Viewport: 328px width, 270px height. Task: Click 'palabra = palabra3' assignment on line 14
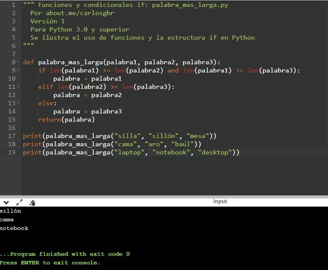click(87, 111)
